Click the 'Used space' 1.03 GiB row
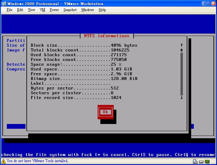The height and width of the screenshot is (165, 217). [x=81, y=69]
